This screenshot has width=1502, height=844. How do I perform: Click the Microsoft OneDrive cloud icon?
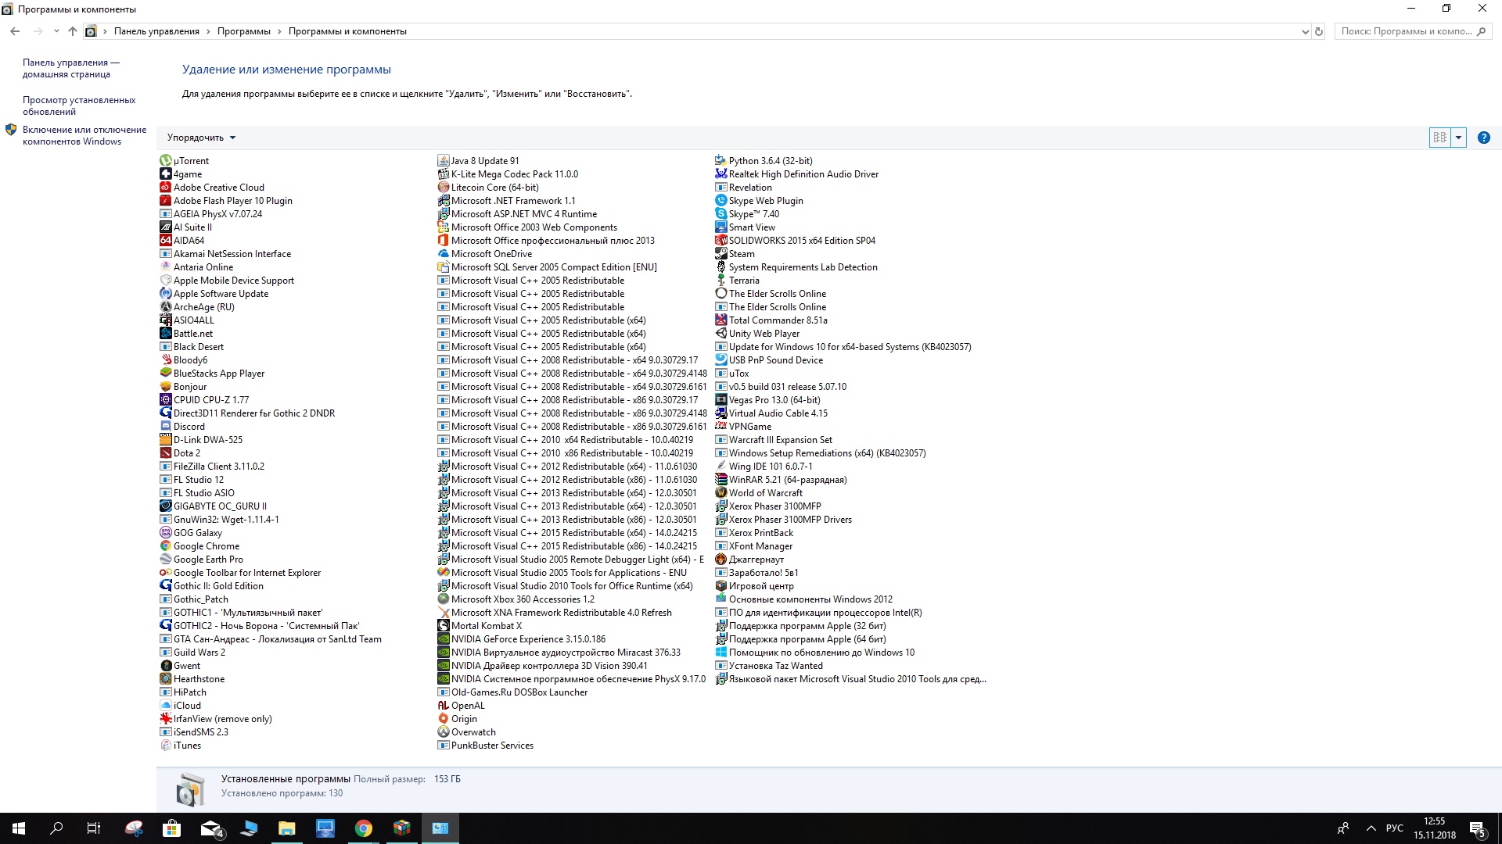click(x=444, y=254)
